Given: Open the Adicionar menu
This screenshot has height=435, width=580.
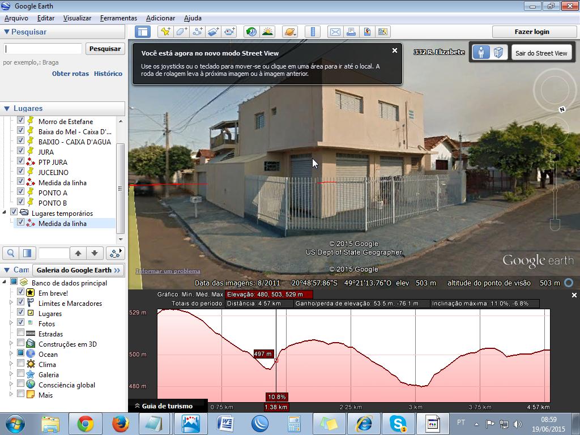Looking at the screenshot, I should [160, 18].
